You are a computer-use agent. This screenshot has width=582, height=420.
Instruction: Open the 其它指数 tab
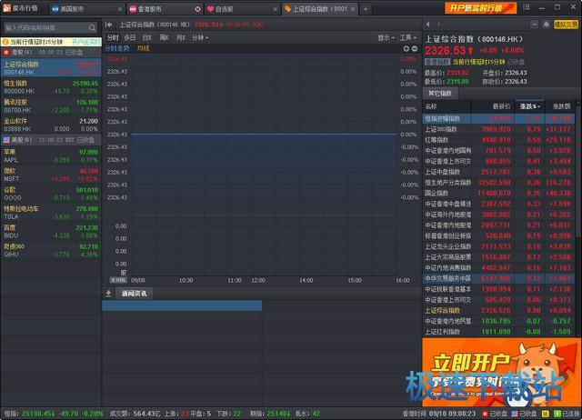[440, 93]
